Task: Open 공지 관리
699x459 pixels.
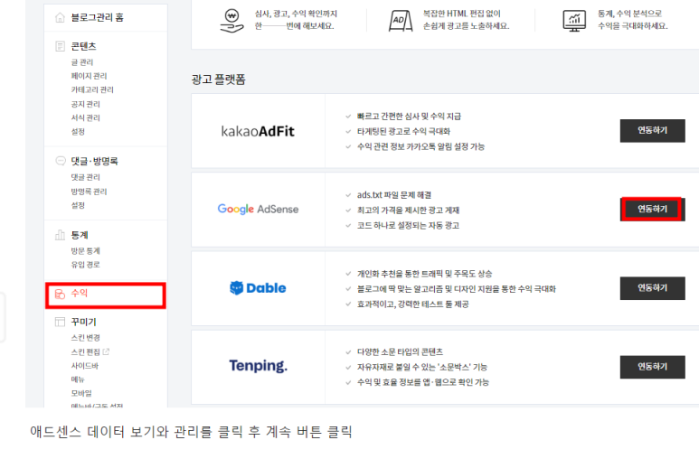Action: [86, 104]
